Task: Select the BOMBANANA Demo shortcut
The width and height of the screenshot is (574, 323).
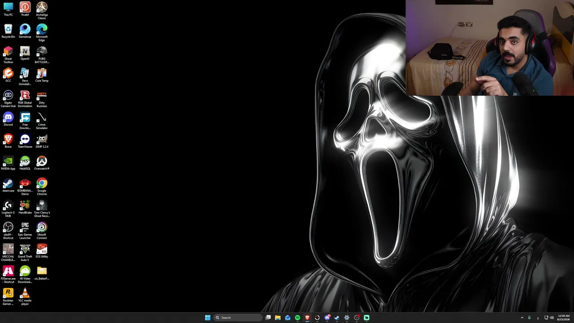Action: [x=25, y=187]
